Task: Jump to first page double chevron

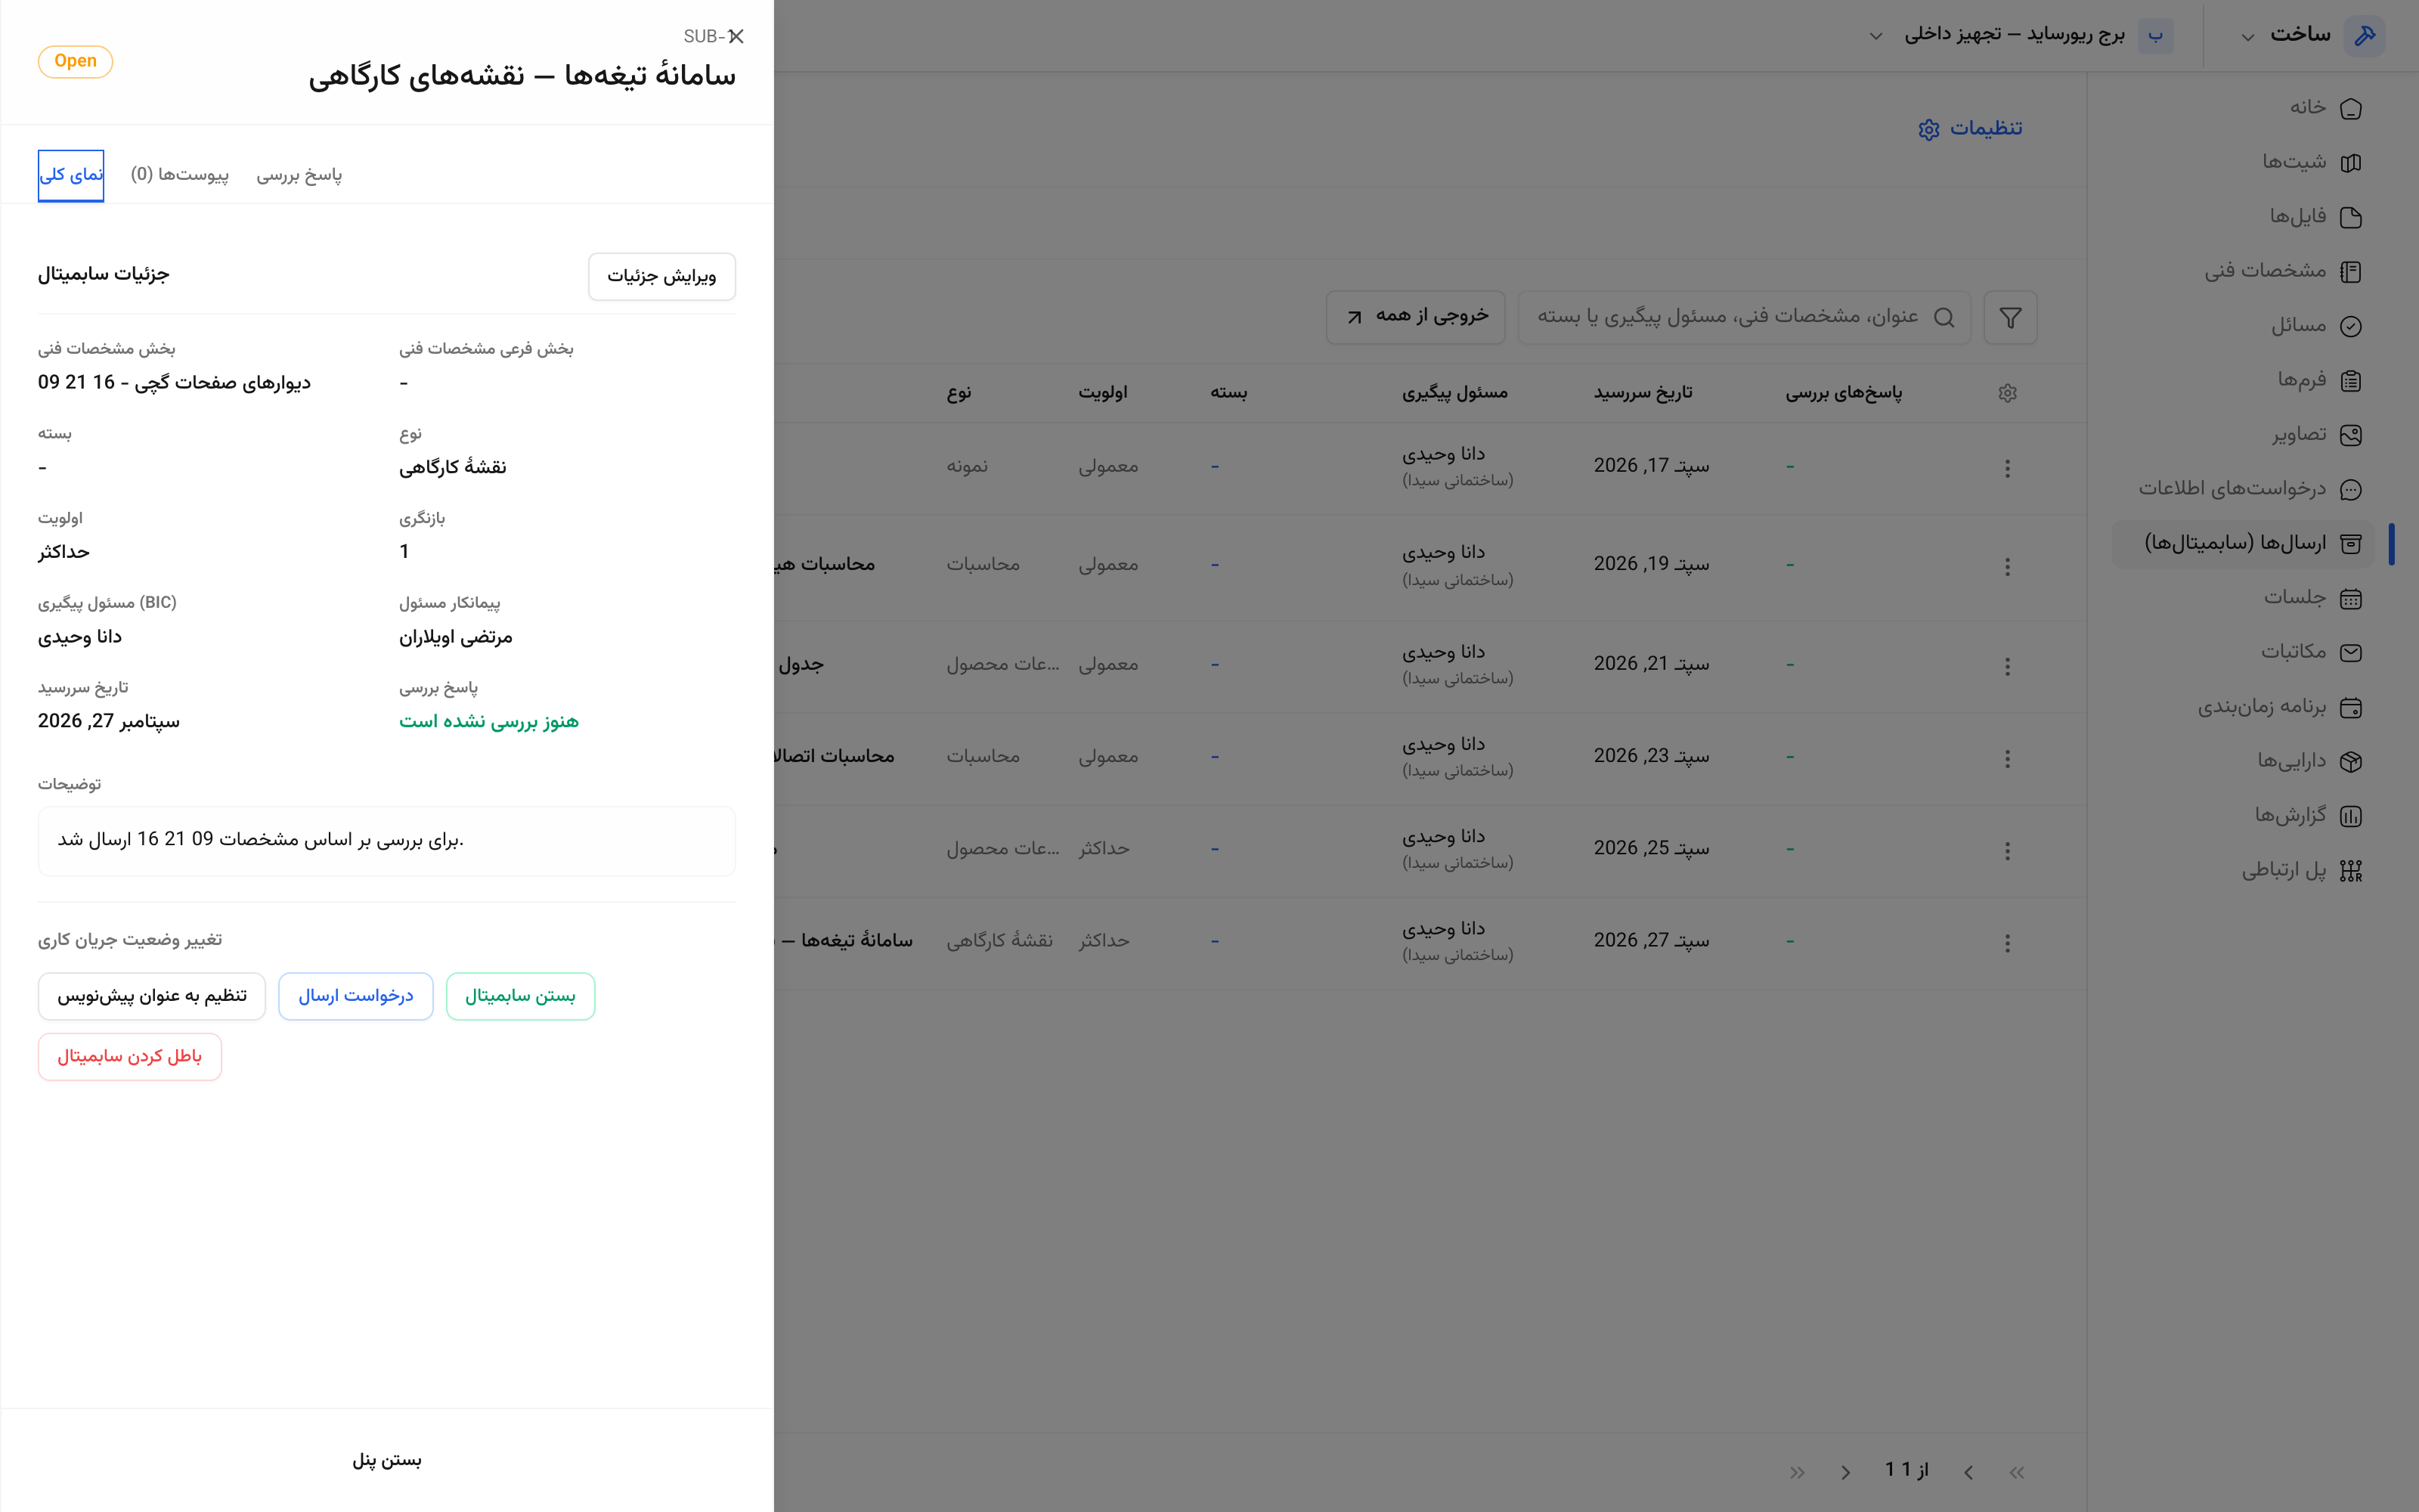Action: coord(2017,1472)
